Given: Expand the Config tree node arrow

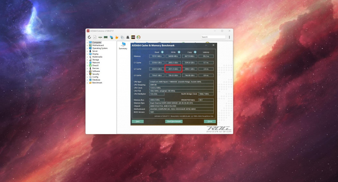Looking at the screenshot, I should (87, 77).
